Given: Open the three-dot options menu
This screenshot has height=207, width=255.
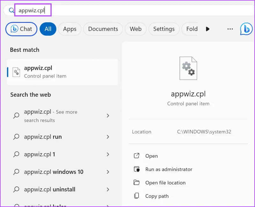Looking at the screenshot, I should pos(230,29).
